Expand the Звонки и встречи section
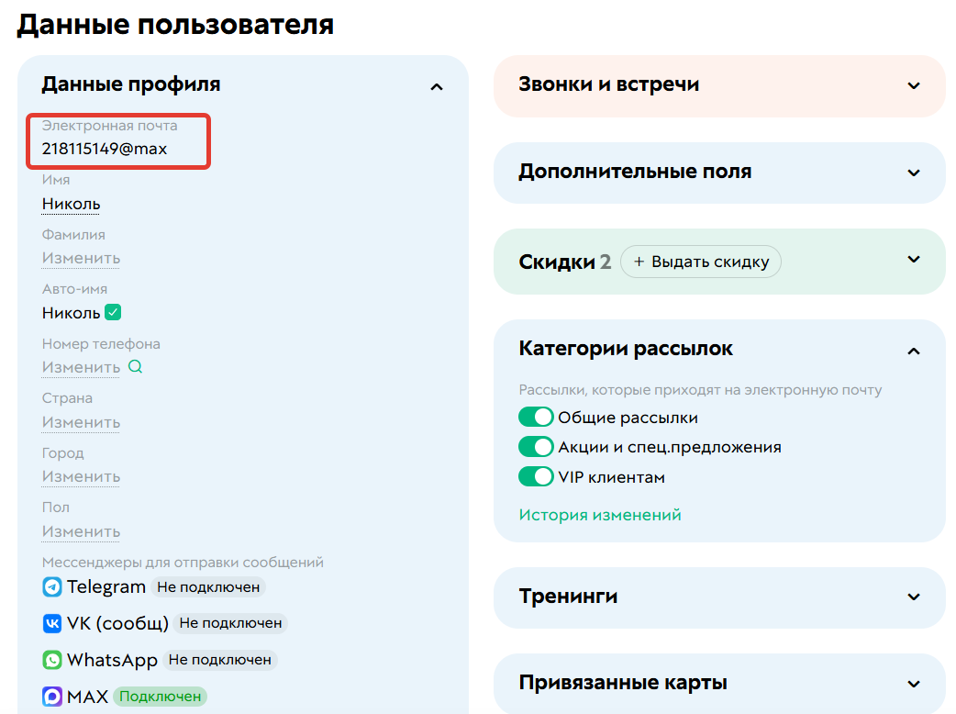The image size is (956, 714). [914, 85]
